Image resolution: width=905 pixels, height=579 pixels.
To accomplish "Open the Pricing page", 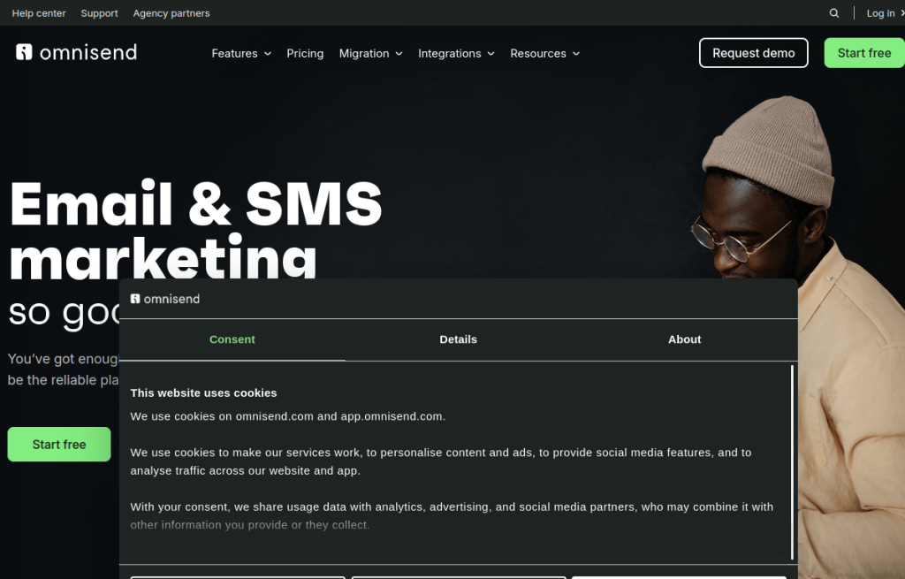I will pyautogui.click(x=305, y=54).
